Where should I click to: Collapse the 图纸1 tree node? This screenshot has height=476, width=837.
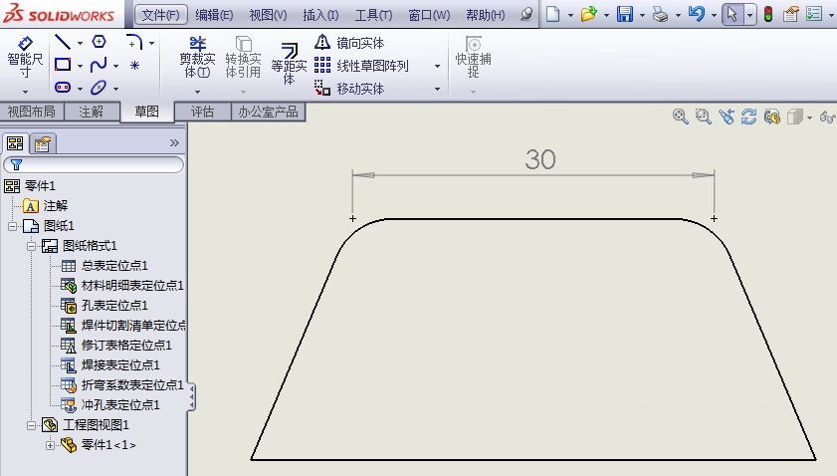pyautogui.click(x=12, y=226)
